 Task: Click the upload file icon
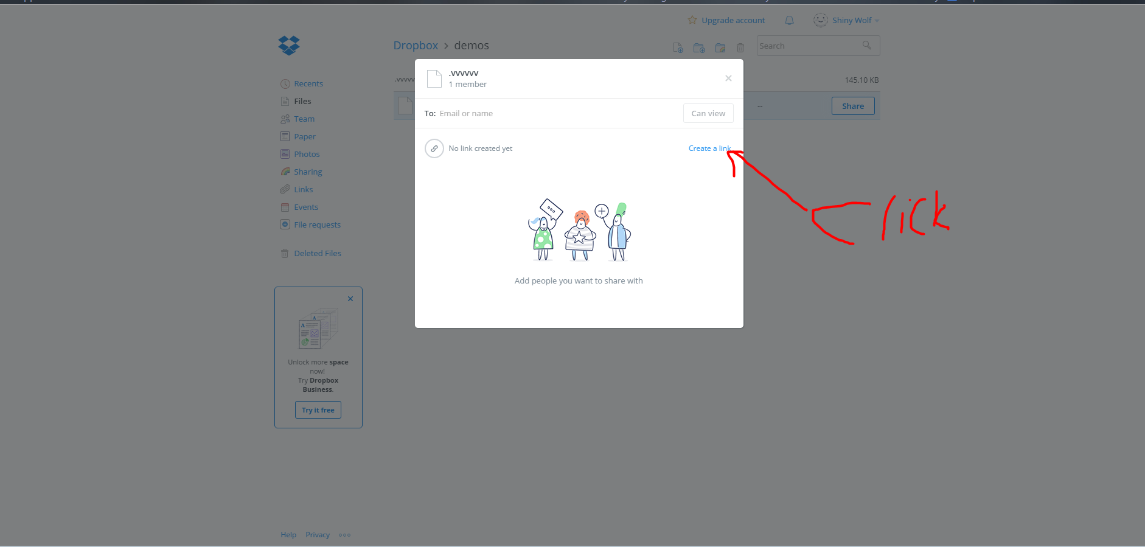point(678,47)
